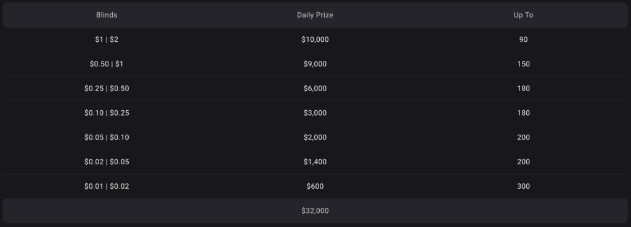The image size is (631, 227).
Task: Select the $0.50 | $1 blinds cell
Action: 107,64
